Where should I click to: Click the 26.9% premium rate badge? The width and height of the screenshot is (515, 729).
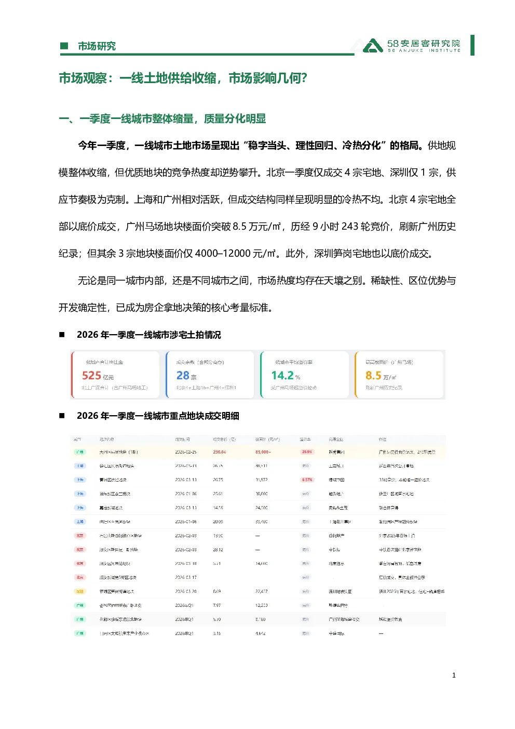pos(307,452)
